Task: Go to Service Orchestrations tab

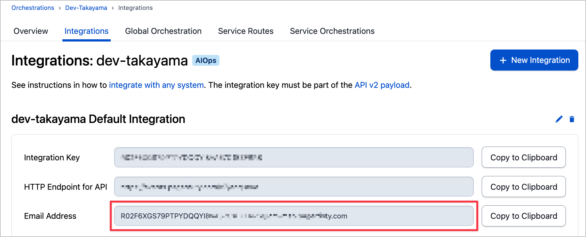Action: (332, 31)
